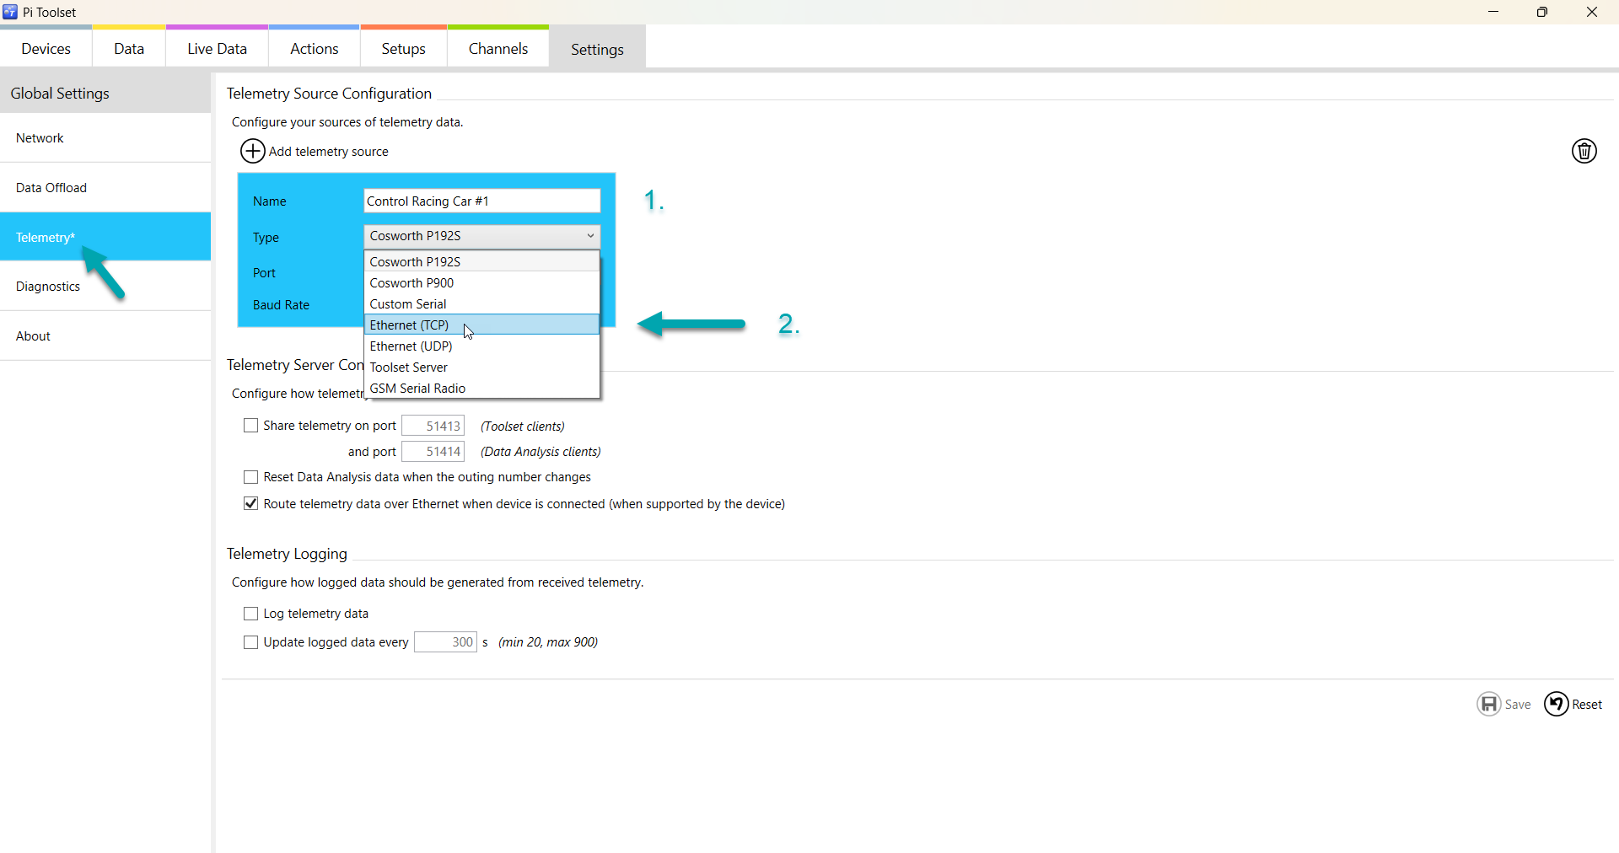Open the Channels tab
This screenshot has height=853, width=1619.
pyautogui.click(x=498, y=49)
